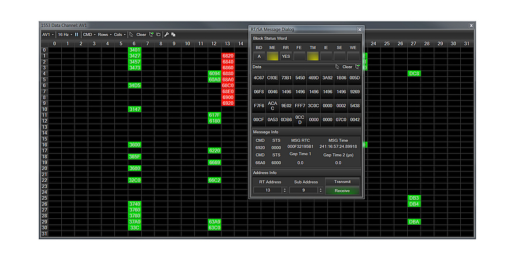
Task: Select green cell 60A0
Action: [x=214, y=80]
